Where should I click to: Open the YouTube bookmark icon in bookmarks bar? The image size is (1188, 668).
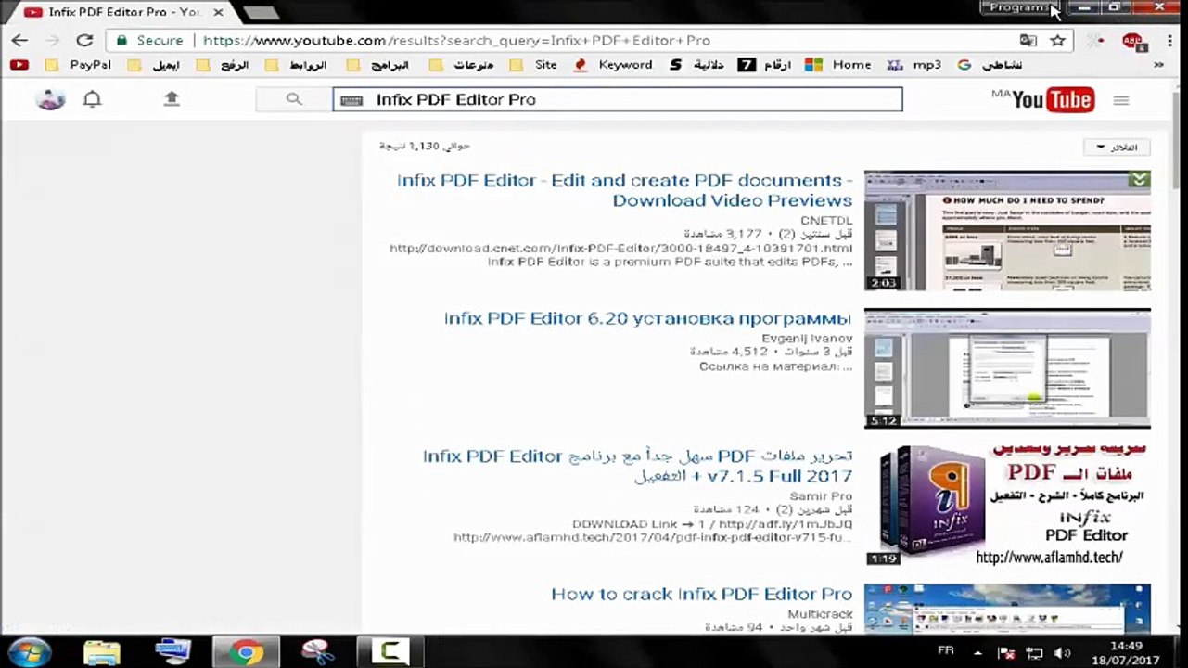click(x=19, y=65)
